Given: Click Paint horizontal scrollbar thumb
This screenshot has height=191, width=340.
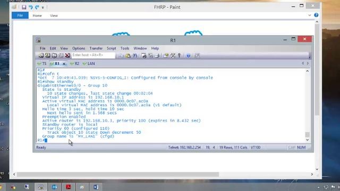Looking at the screenshot, I should 118,175.
